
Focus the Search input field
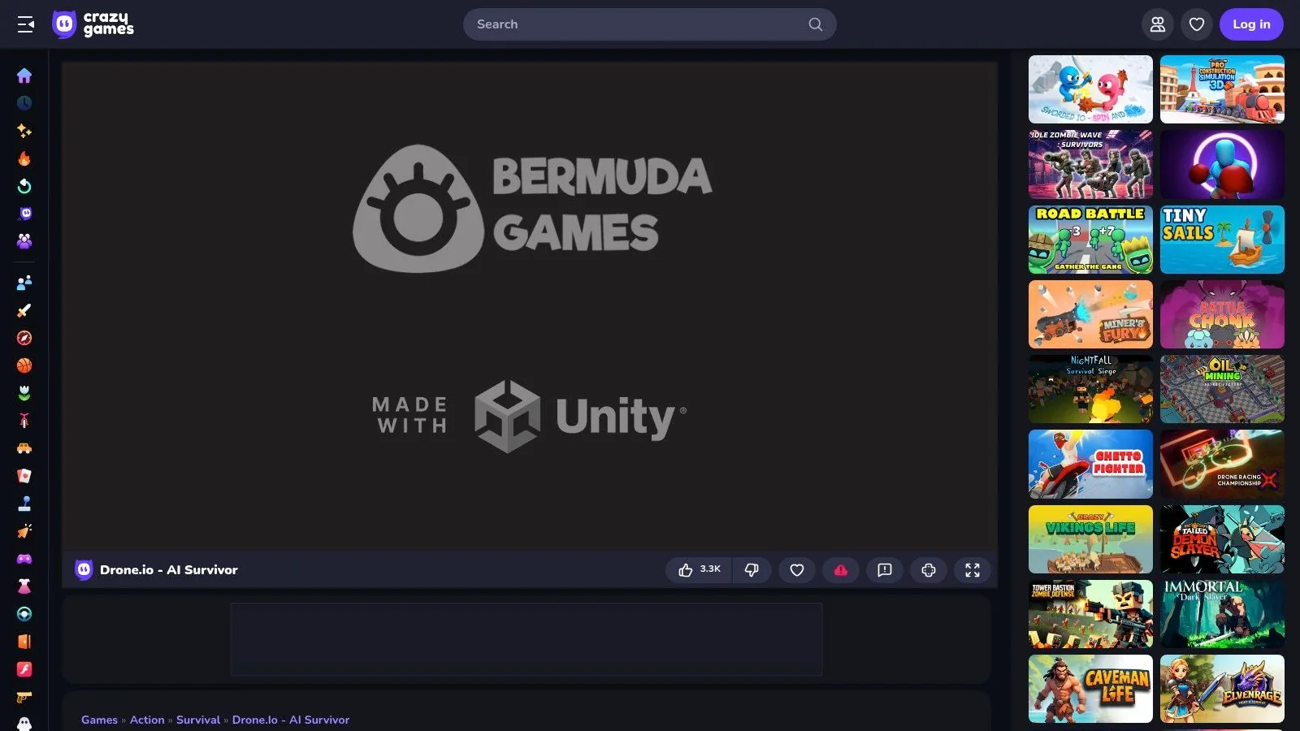coord(650,24)
